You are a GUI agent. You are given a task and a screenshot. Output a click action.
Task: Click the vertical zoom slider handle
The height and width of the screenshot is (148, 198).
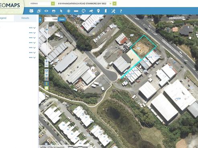click(x=47, y=29)
